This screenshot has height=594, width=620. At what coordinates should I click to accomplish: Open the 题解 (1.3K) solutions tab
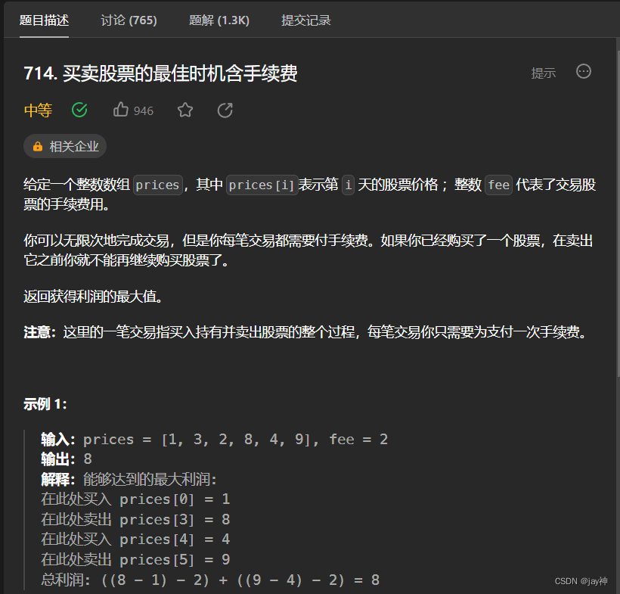click(219, 20)
